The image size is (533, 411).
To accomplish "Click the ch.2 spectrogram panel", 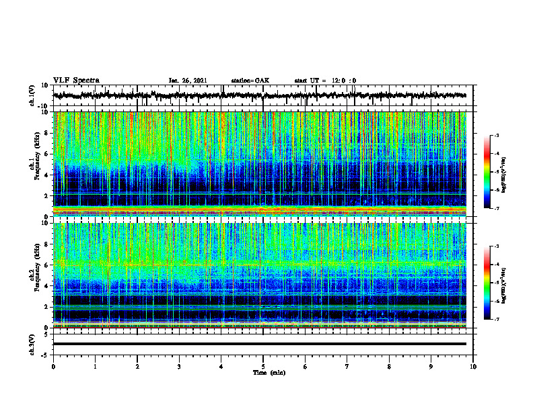I will pyautogui.click(x=260, y=275).
